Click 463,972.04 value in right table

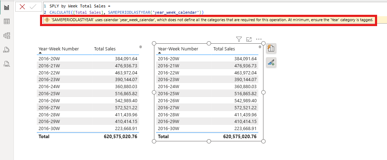(x=245, y=73)
